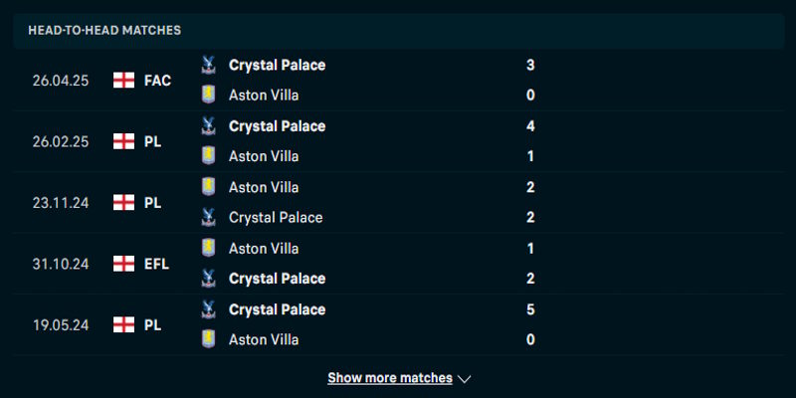Viewport: 796px width, 398px height.
Task: Open the FAC competition label
Action: pos(157,81)
